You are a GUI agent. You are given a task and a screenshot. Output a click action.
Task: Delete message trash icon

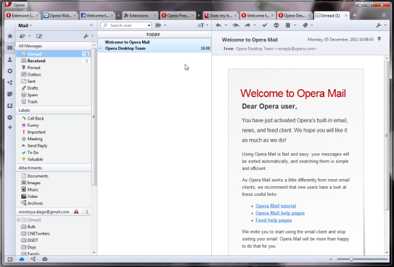(x=287, y=25)
